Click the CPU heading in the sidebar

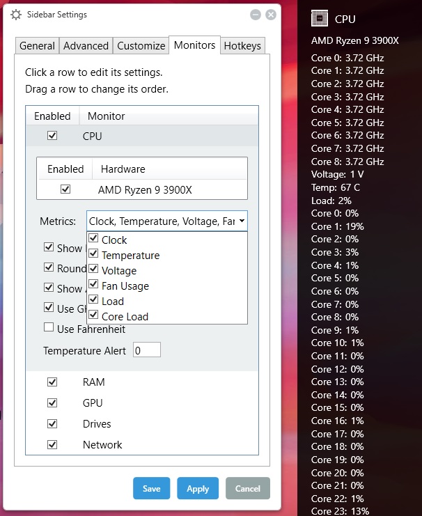(x=345, y=19)
